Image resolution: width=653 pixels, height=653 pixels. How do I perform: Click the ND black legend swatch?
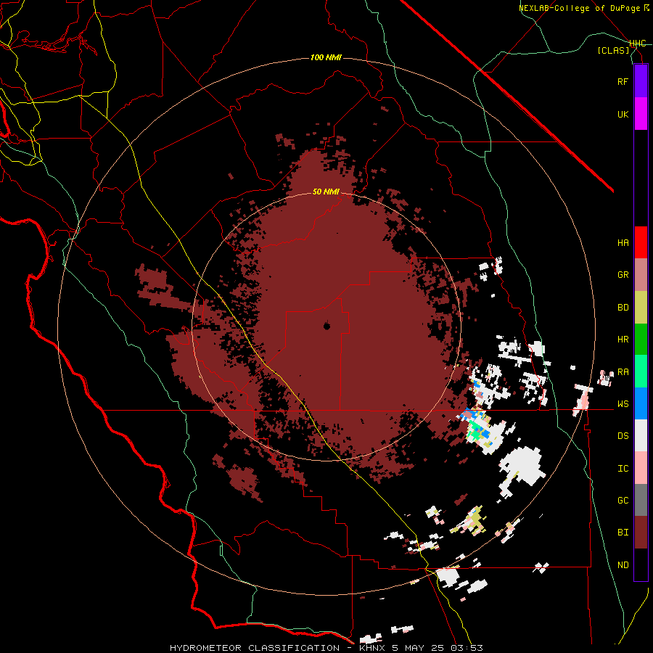click(x=641, y=564)
